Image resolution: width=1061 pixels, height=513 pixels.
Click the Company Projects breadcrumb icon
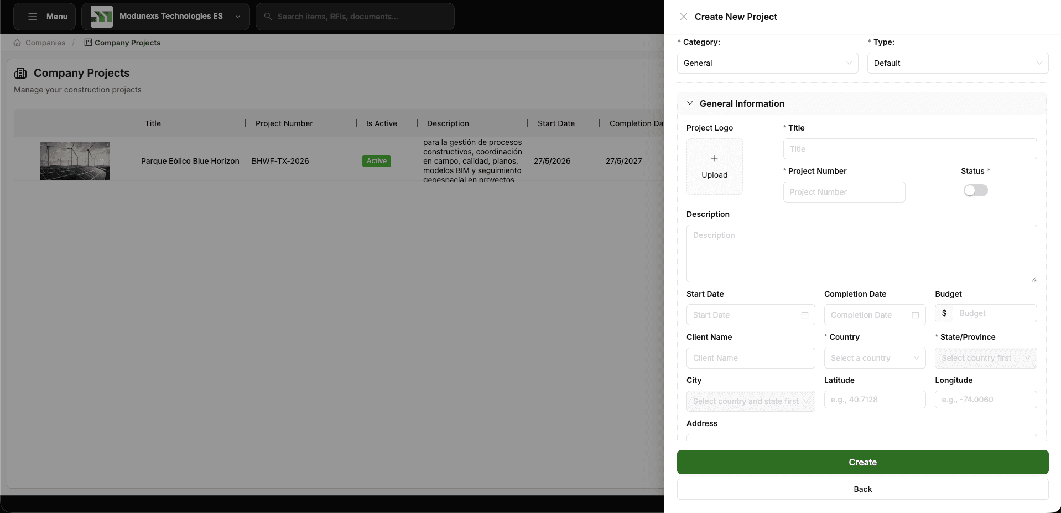[88, 43]
